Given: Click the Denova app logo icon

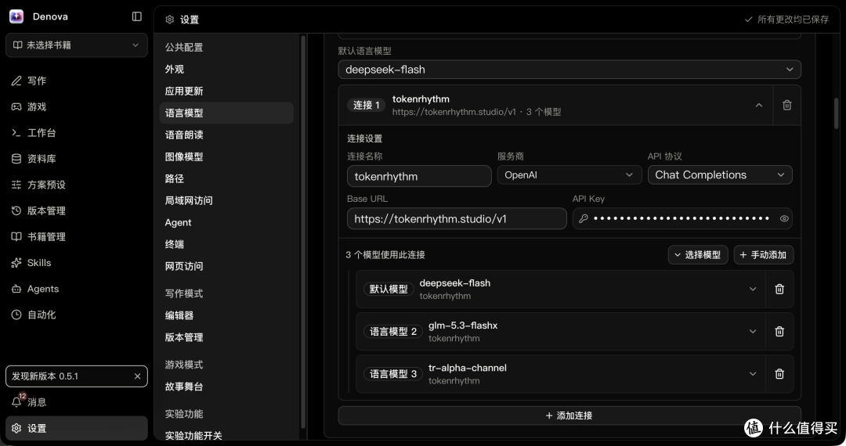Looking at the screenshot, I should (16, 16).
